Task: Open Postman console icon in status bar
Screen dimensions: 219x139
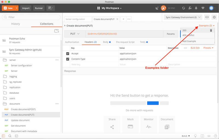Action: [x=16, y=136]
